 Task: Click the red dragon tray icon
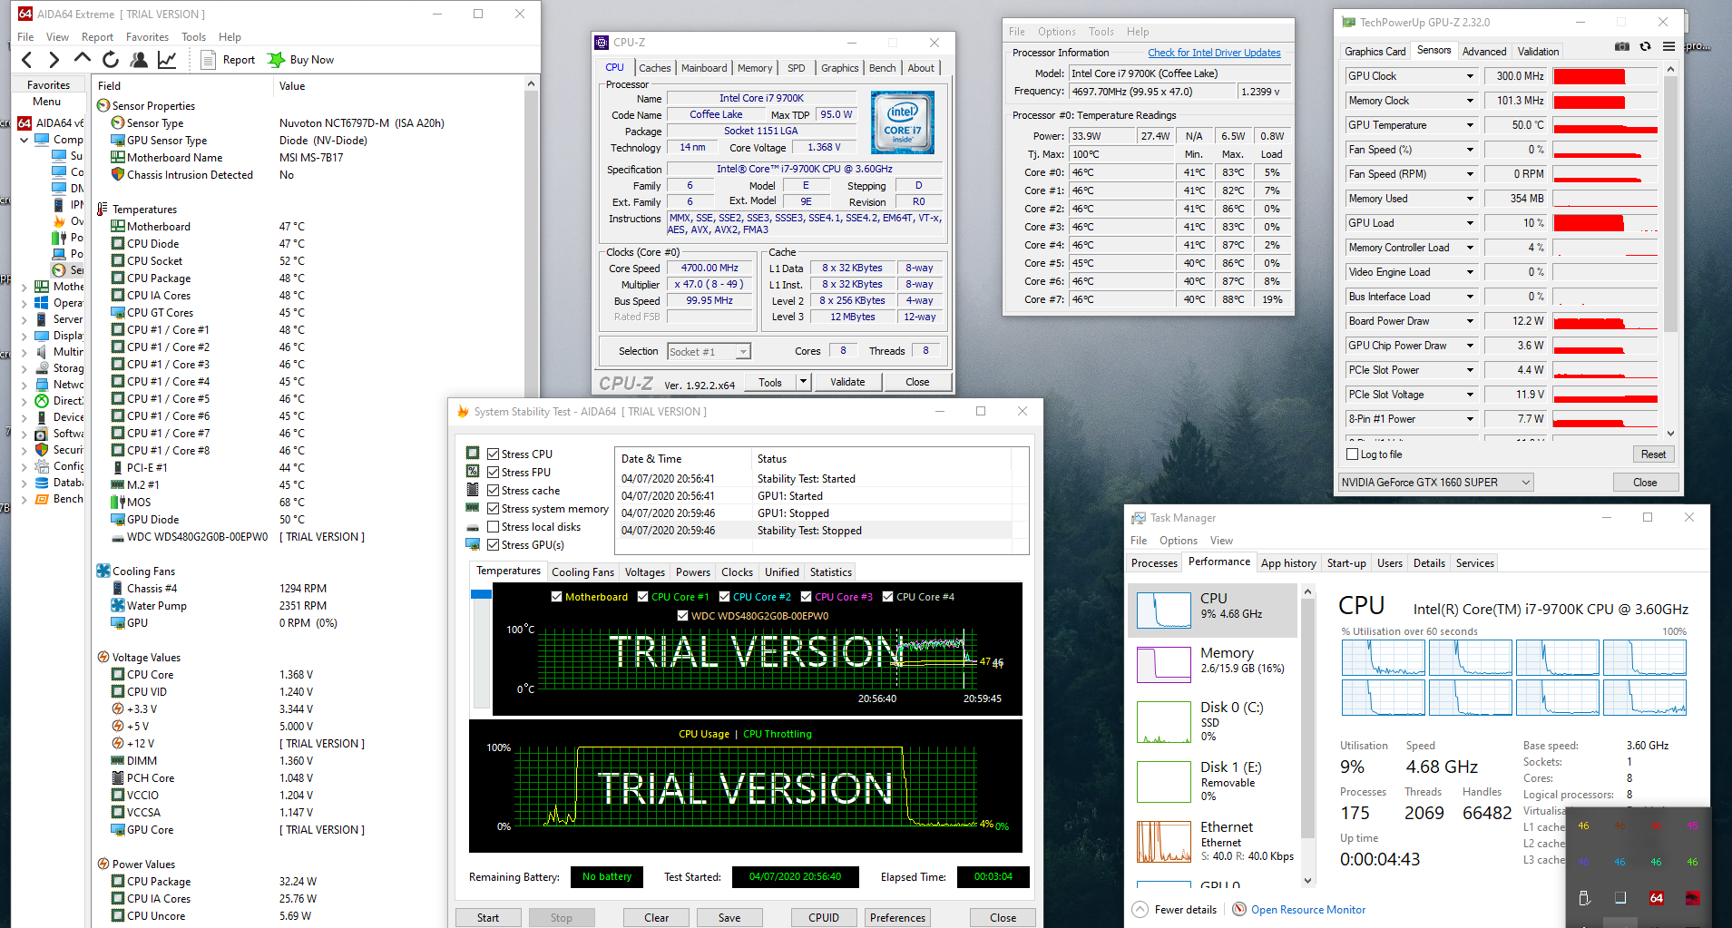click(1693, 898)
